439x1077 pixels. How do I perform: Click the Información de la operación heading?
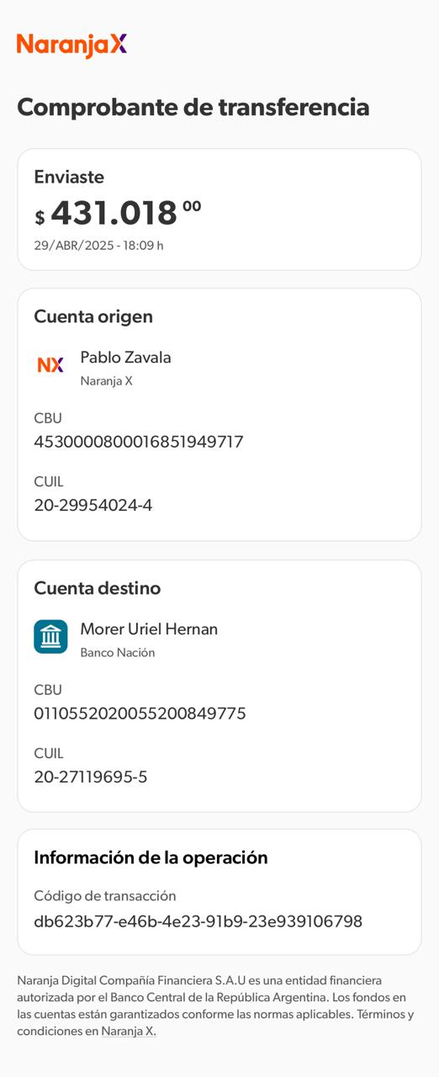(x=151, y=857)
